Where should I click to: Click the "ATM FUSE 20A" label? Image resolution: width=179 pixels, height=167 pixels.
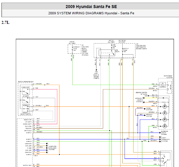[114, 46]
